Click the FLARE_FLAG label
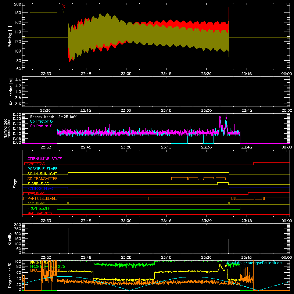Screen dimensions: 294x294 click(x=38, y=183)
